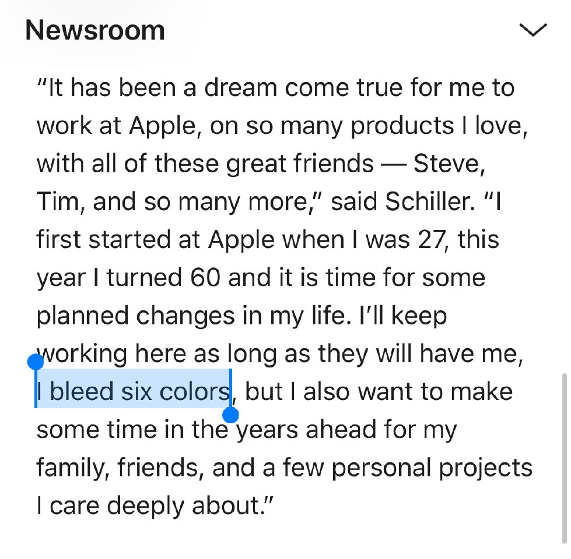The height and width of the screenshot is (559, 571).
Task: Click the highlighted "I bleed six colors" text
Action: pyautogui.click(x=133, y=392)
